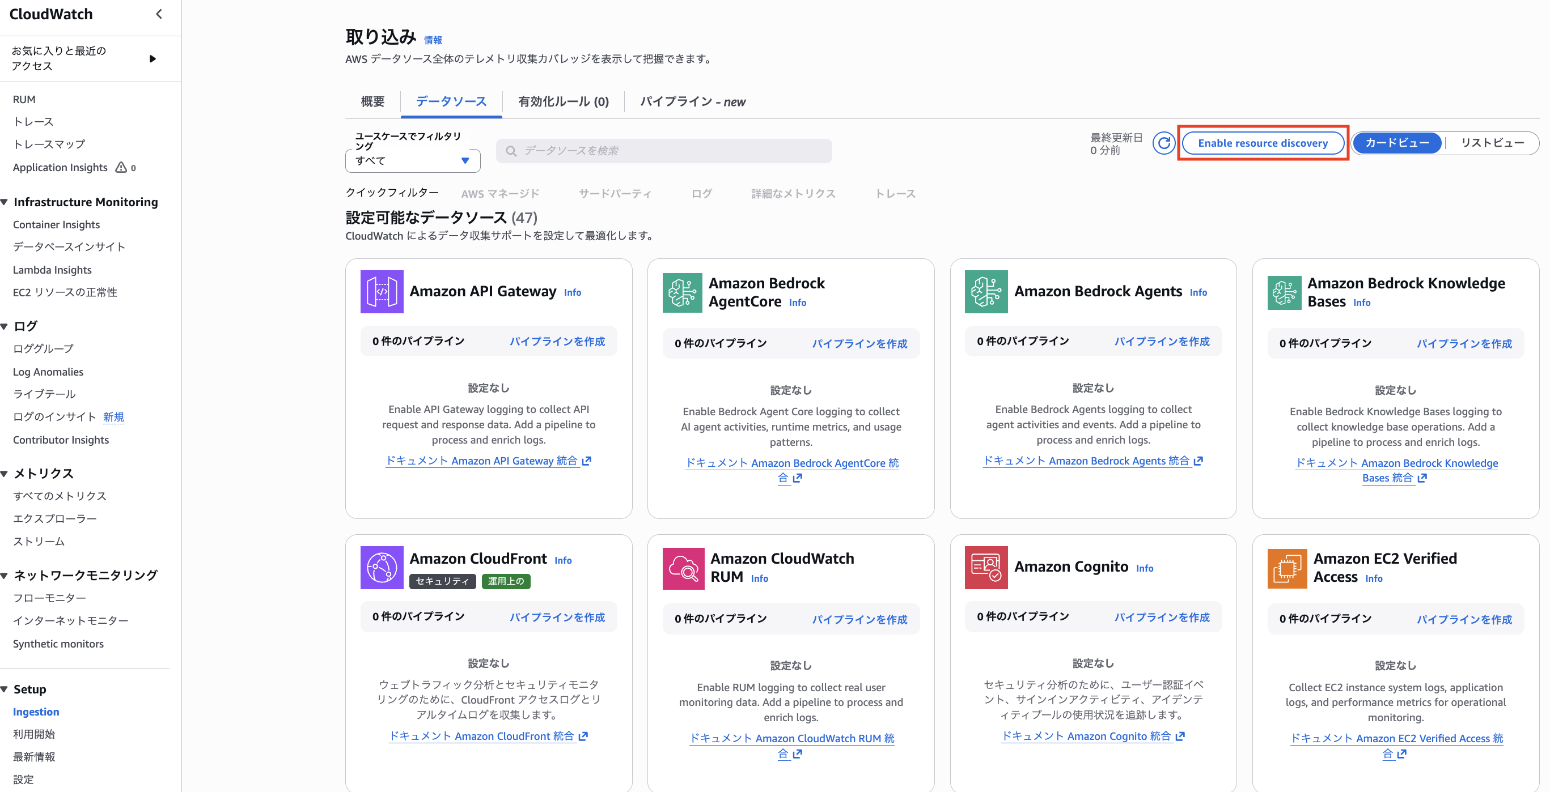Select the Amazon API Gateway service icon
This screenshot has width=1550, height=792.
381,292
